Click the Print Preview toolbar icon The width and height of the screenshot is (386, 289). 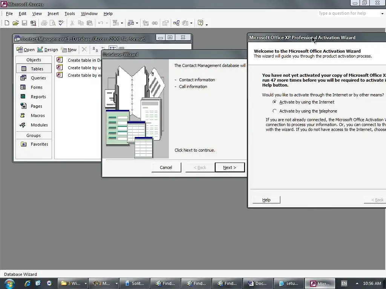[52, 23]
